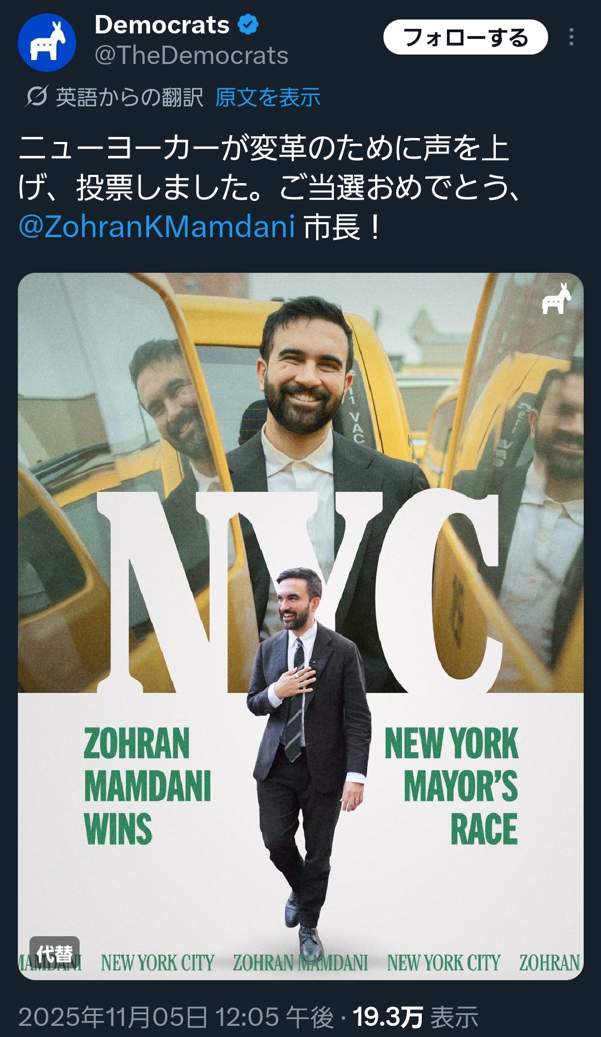Open the @ZohranKMamdani mention link

coord(156,227)
